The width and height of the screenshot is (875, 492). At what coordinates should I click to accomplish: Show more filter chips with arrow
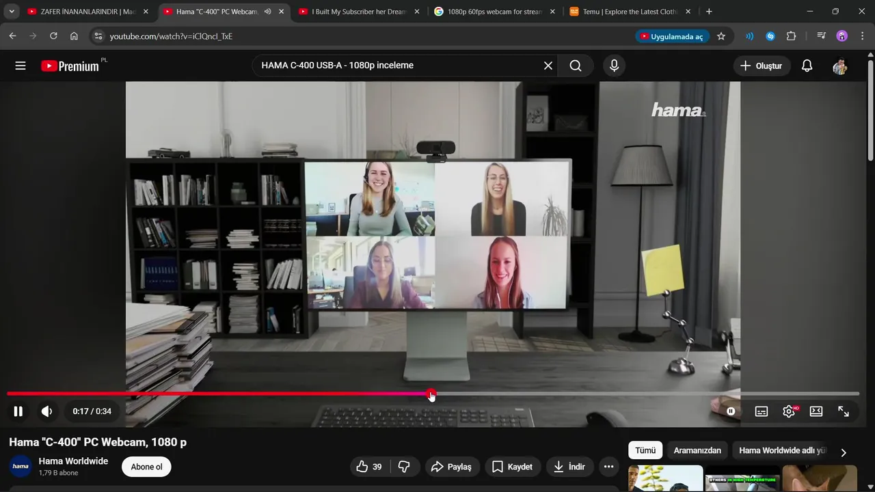[x=844, y=452]
